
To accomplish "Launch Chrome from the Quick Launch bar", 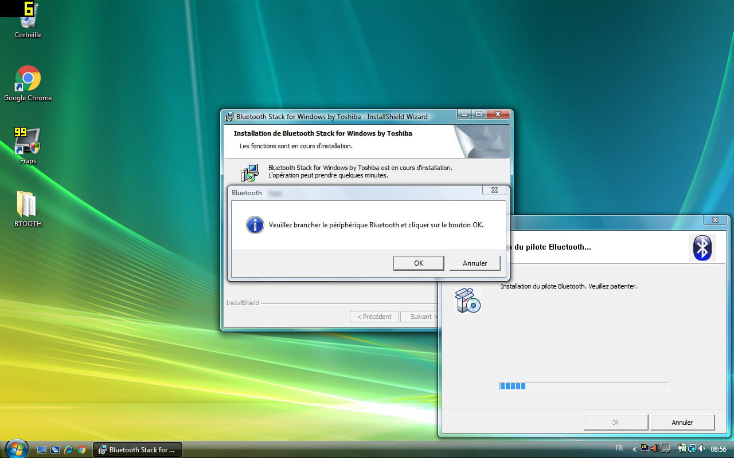I will point(81,449).
